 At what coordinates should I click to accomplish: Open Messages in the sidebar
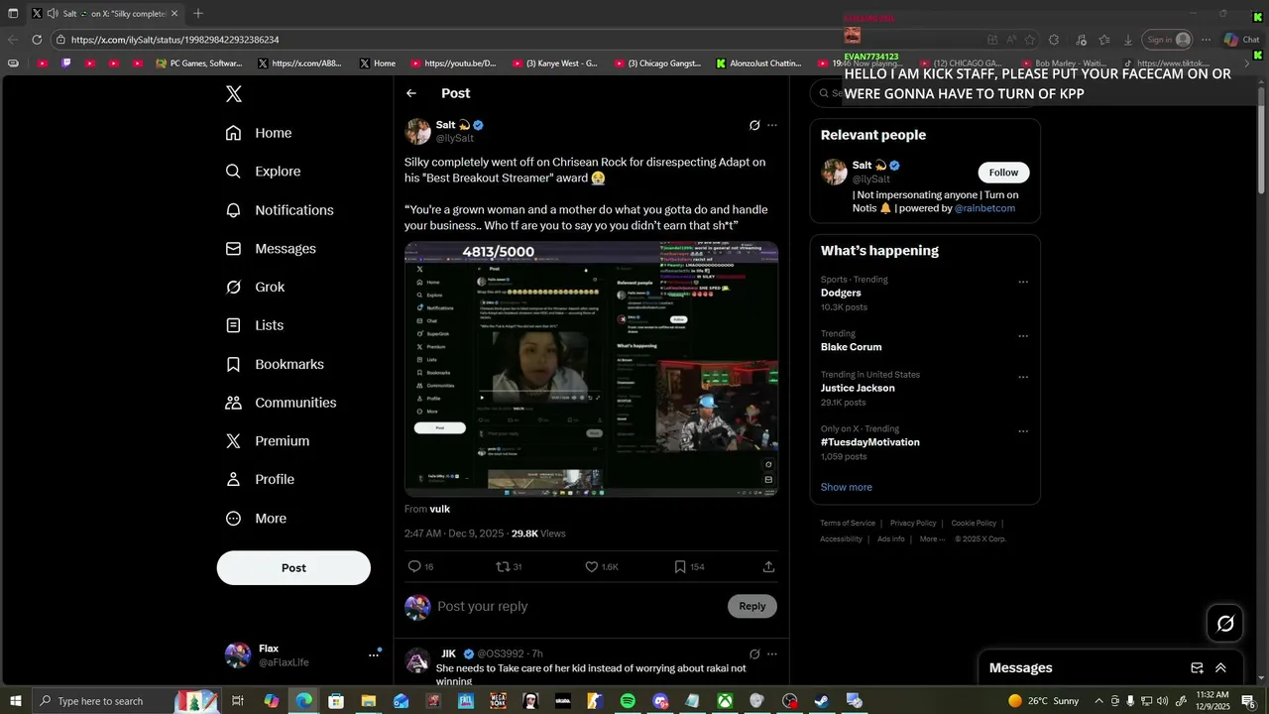(271, 249)
